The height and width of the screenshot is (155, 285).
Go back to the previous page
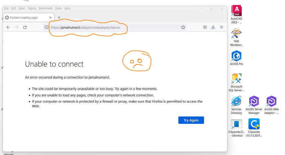click(8, 27)
